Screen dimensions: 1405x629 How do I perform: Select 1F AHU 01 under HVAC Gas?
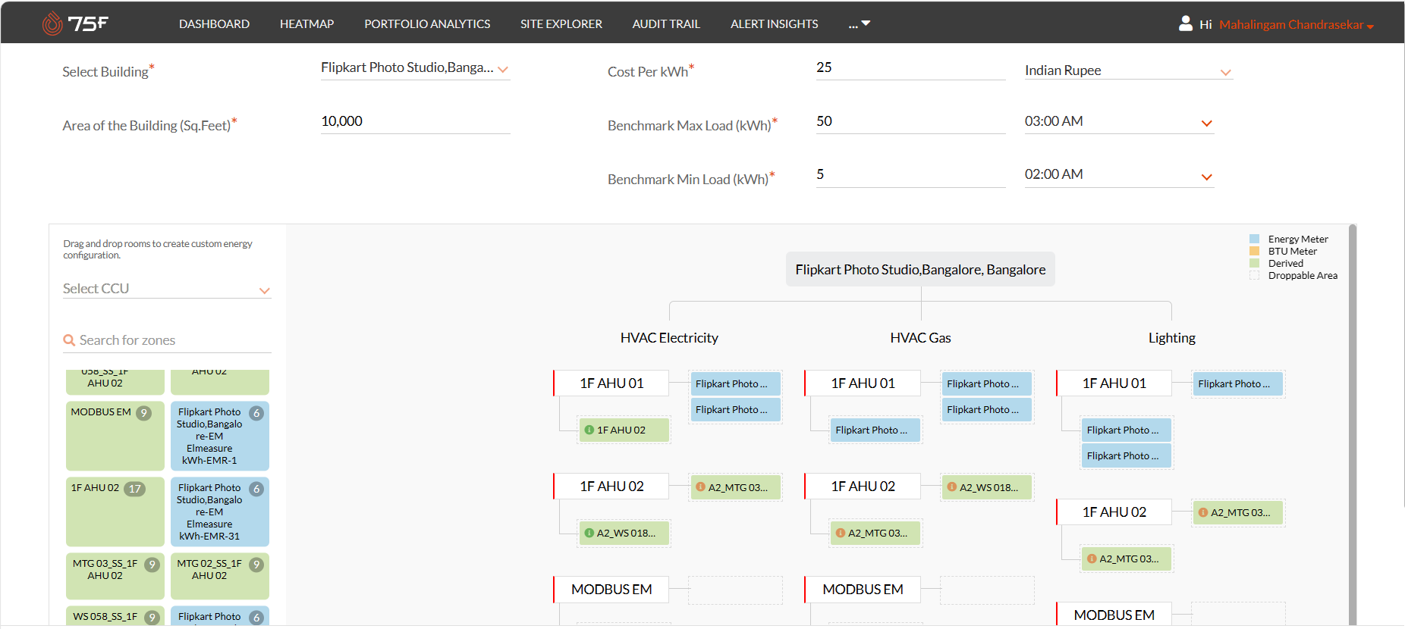point(863,383)
